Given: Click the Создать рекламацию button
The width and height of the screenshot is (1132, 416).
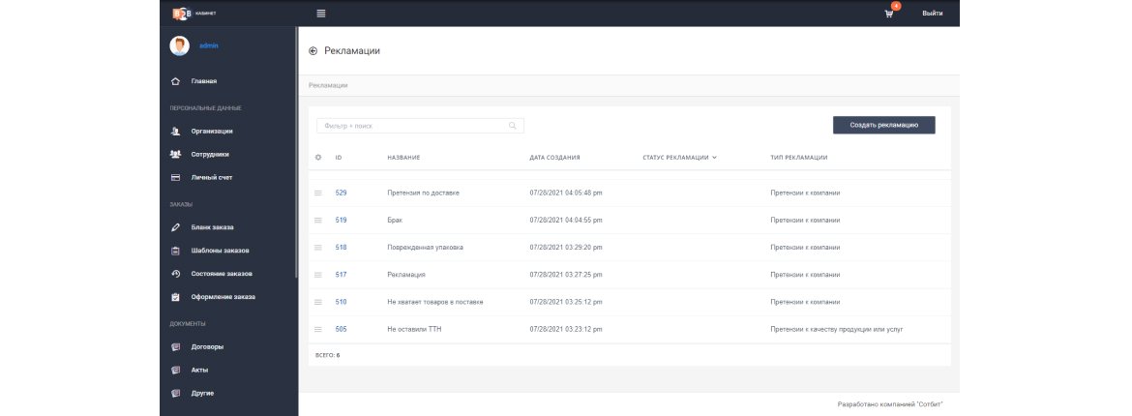Looking at the screenshot, I should tap(883, 125).
